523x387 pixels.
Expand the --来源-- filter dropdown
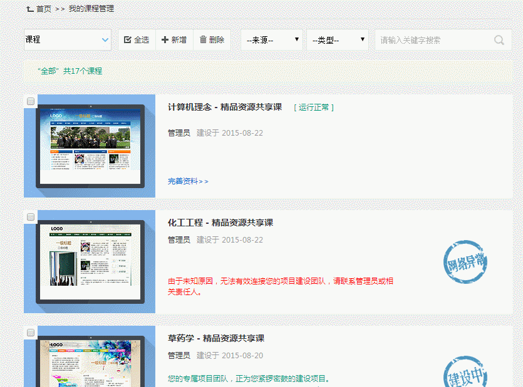click(x=271, y=40)
